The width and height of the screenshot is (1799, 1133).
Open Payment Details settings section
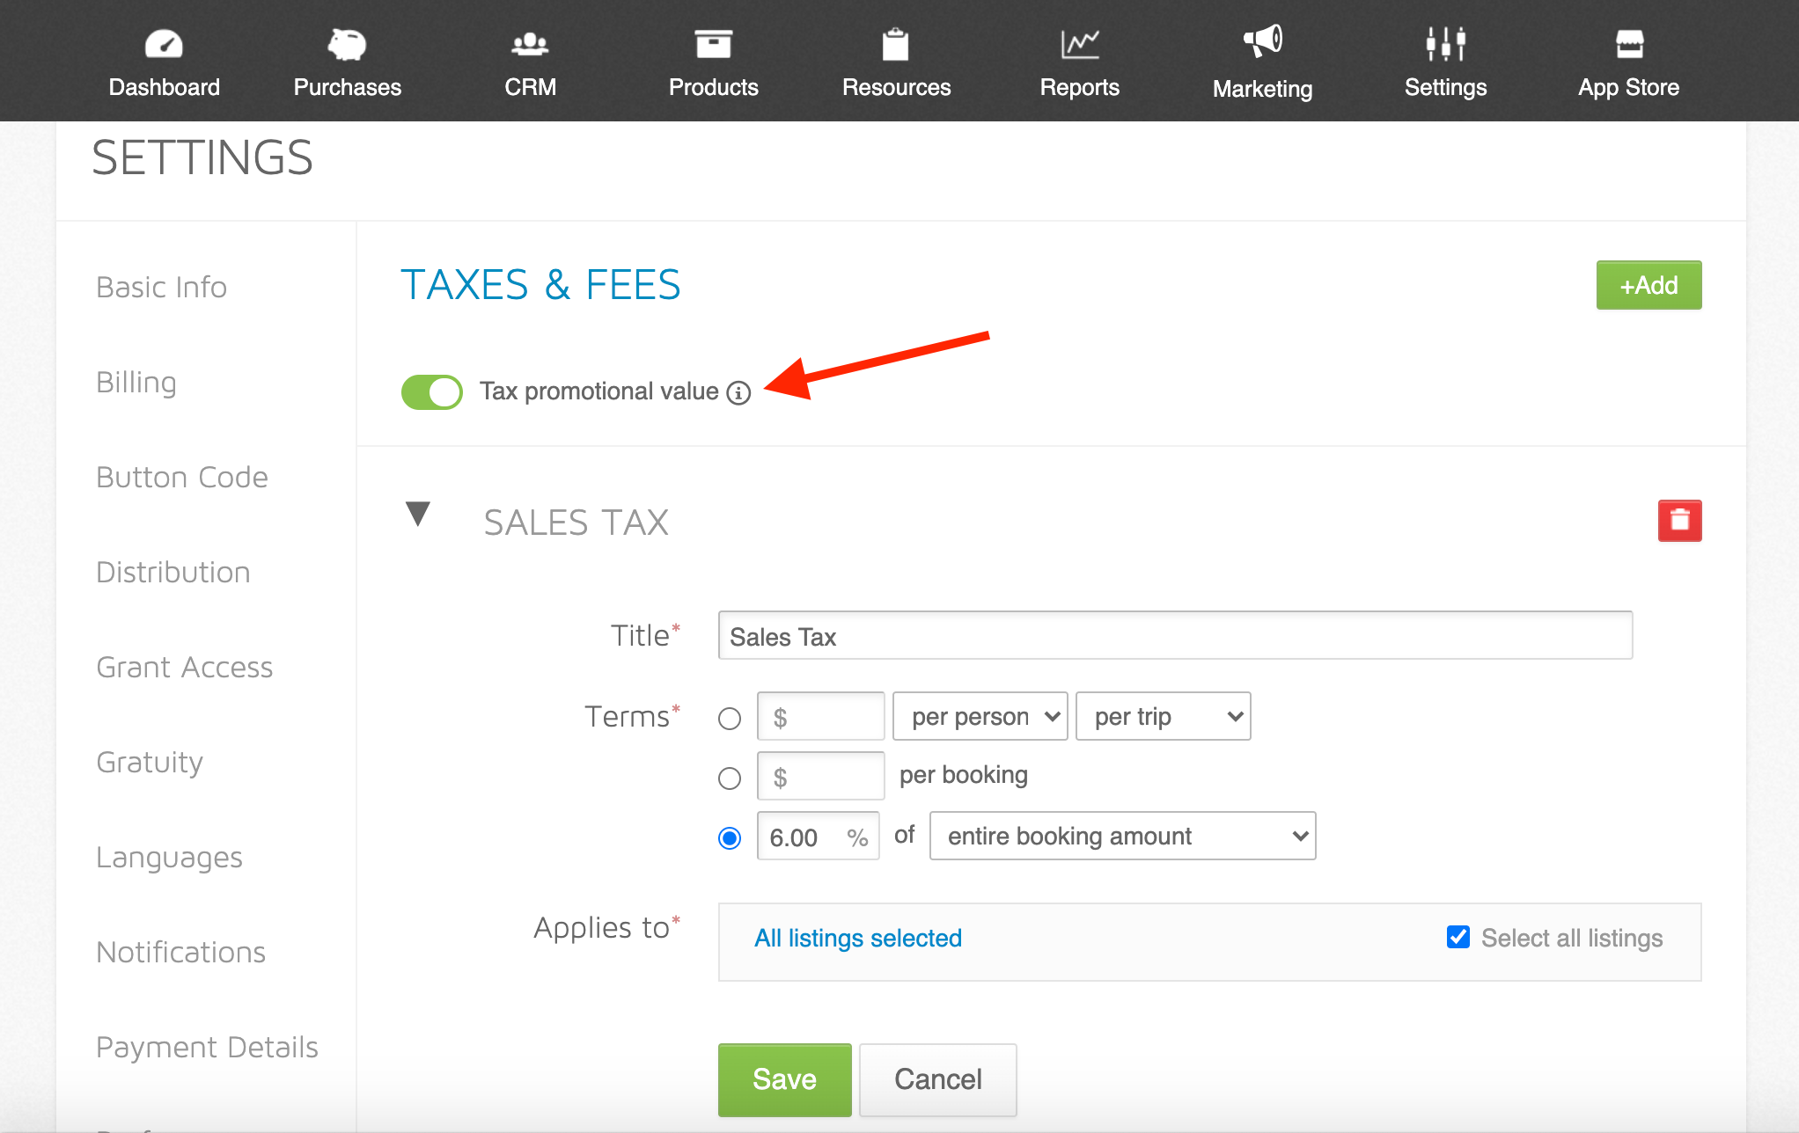(207, 1047)
